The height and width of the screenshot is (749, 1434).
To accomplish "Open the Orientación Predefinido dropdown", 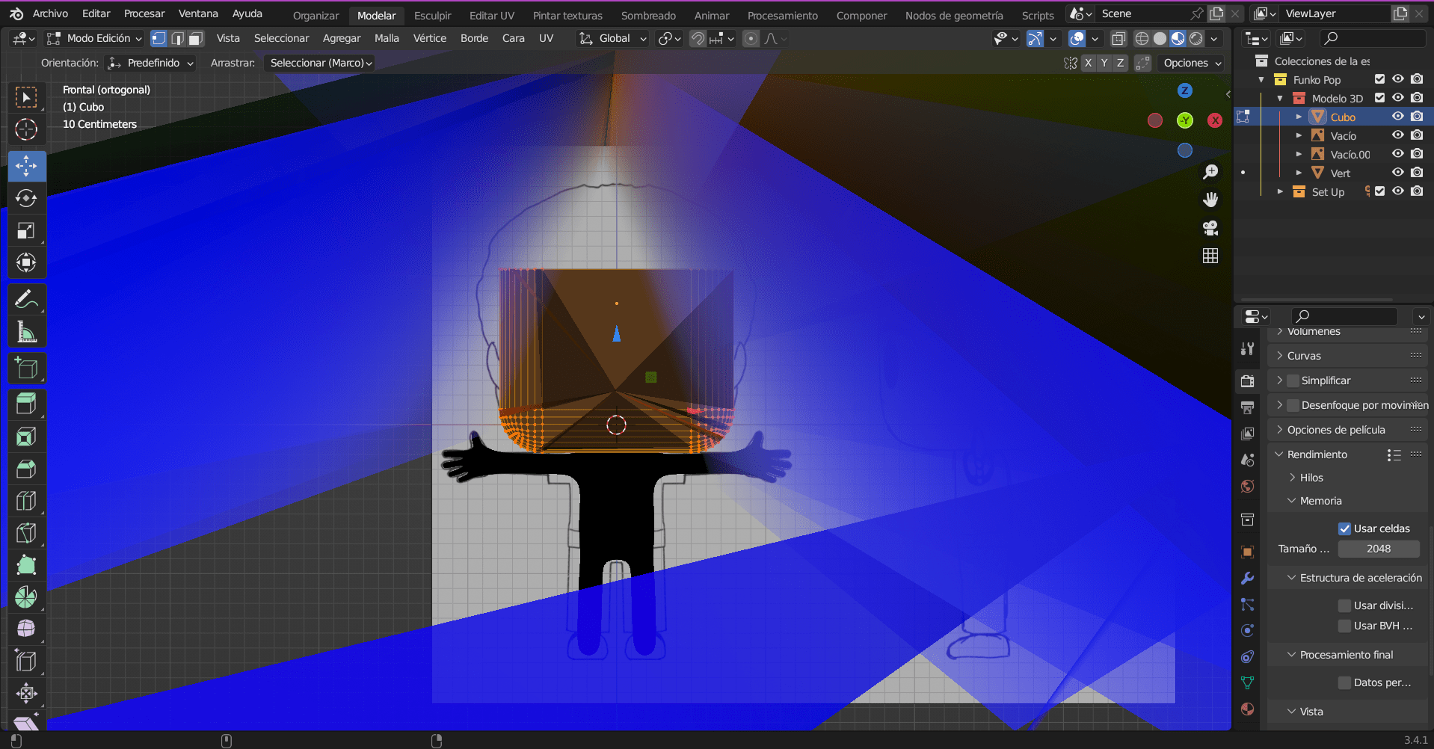I will click(151, 63).
